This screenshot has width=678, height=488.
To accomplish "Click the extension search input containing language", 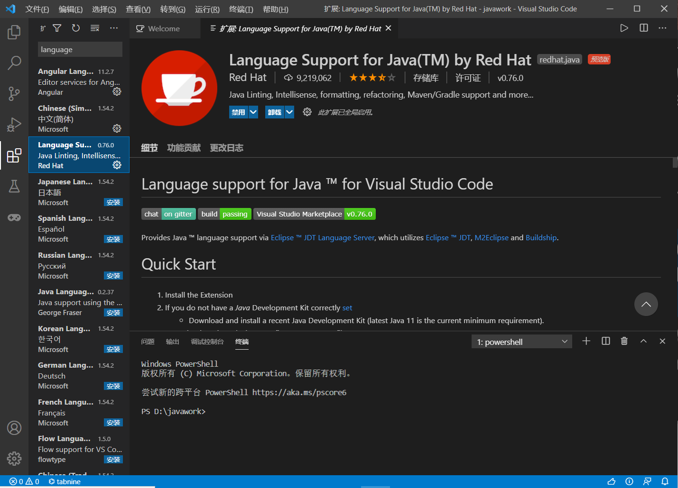I will point(80,49).
